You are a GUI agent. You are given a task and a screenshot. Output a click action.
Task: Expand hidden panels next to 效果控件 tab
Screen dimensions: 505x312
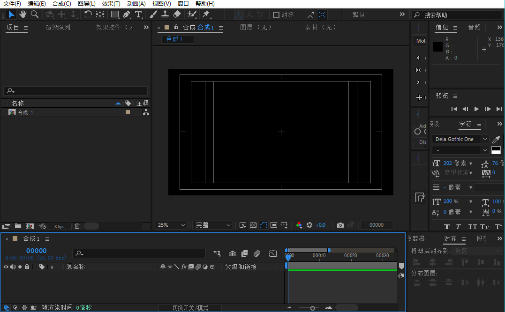point(146,27)
